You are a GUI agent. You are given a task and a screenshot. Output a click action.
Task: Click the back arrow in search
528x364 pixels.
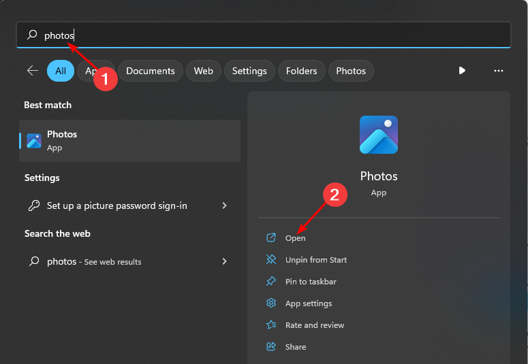coord(32,71)
